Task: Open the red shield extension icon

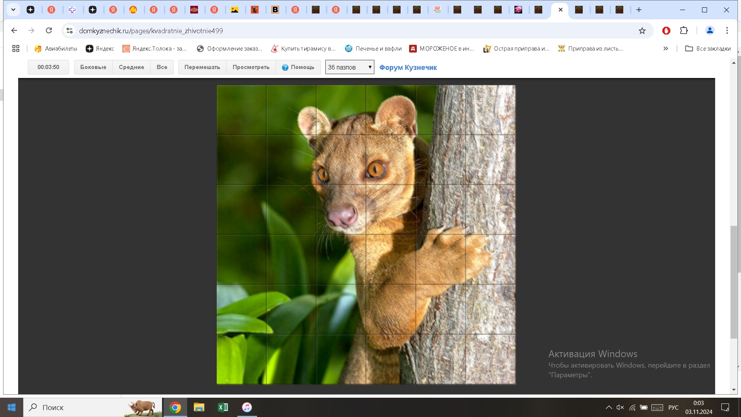Action: 666,31
